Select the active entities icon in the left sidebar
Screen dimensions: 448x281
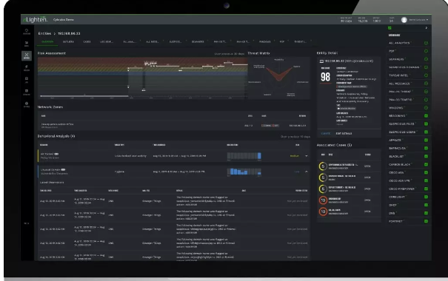click(27, 55)
